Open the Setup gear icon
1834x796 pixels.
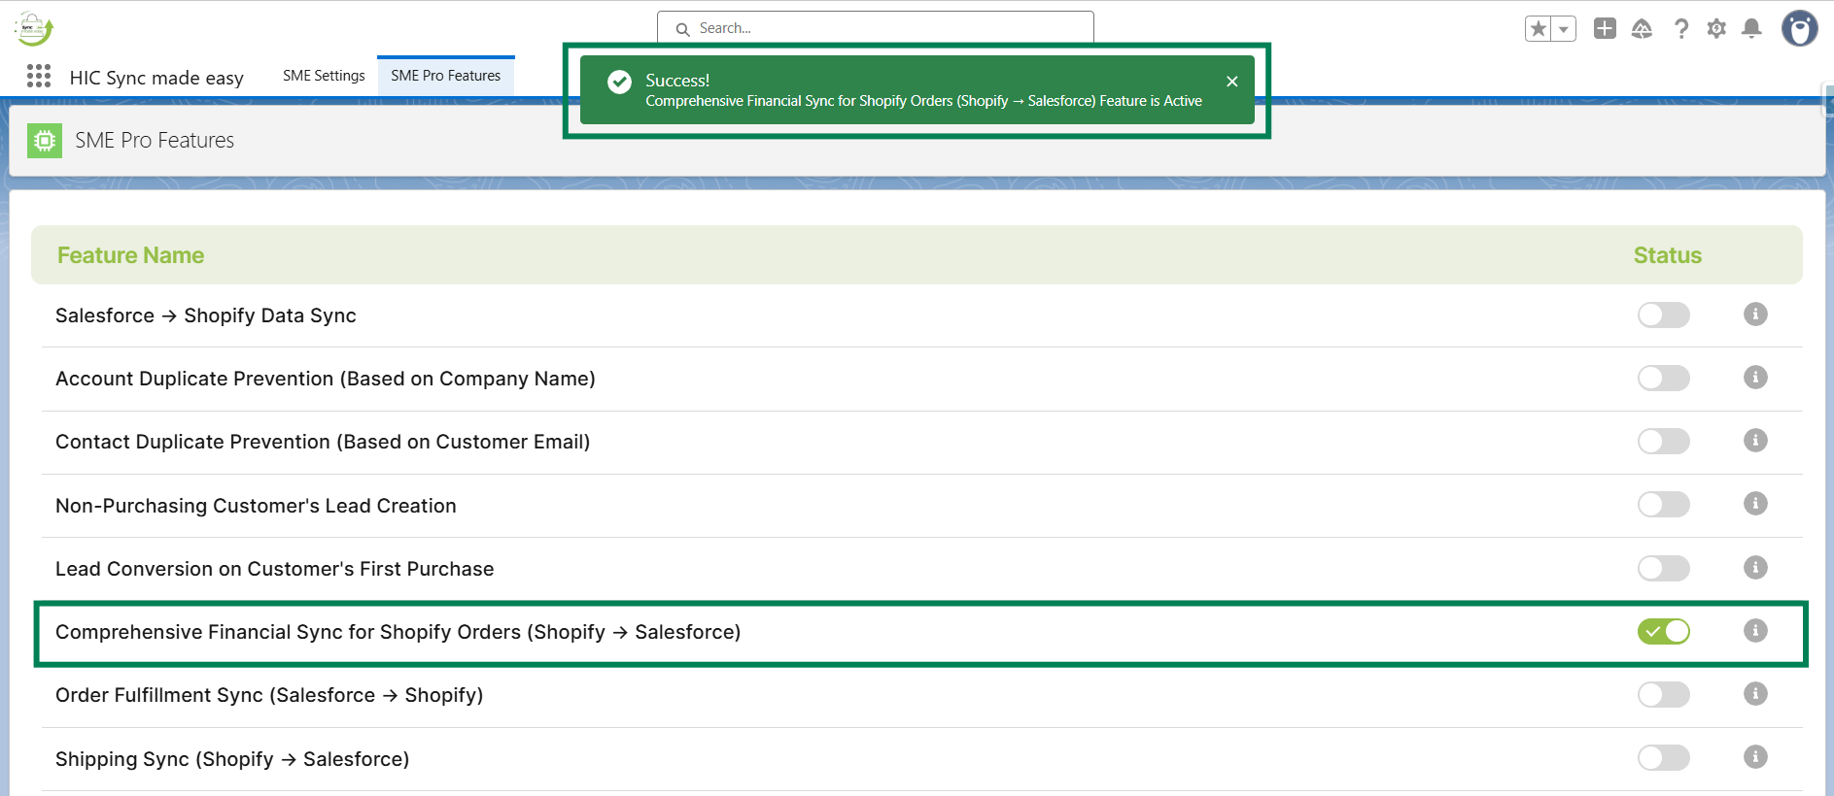[x=1716, y=29]
